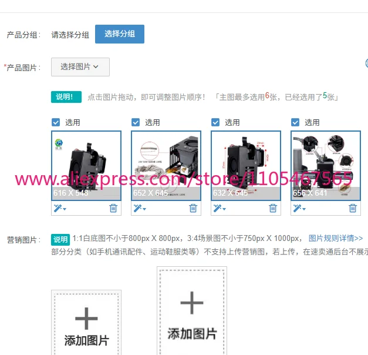This screenshot has height=355, width=368.
Task: Delete the 632 X 645 image with trash icon
Action: (x=273, y=208)
